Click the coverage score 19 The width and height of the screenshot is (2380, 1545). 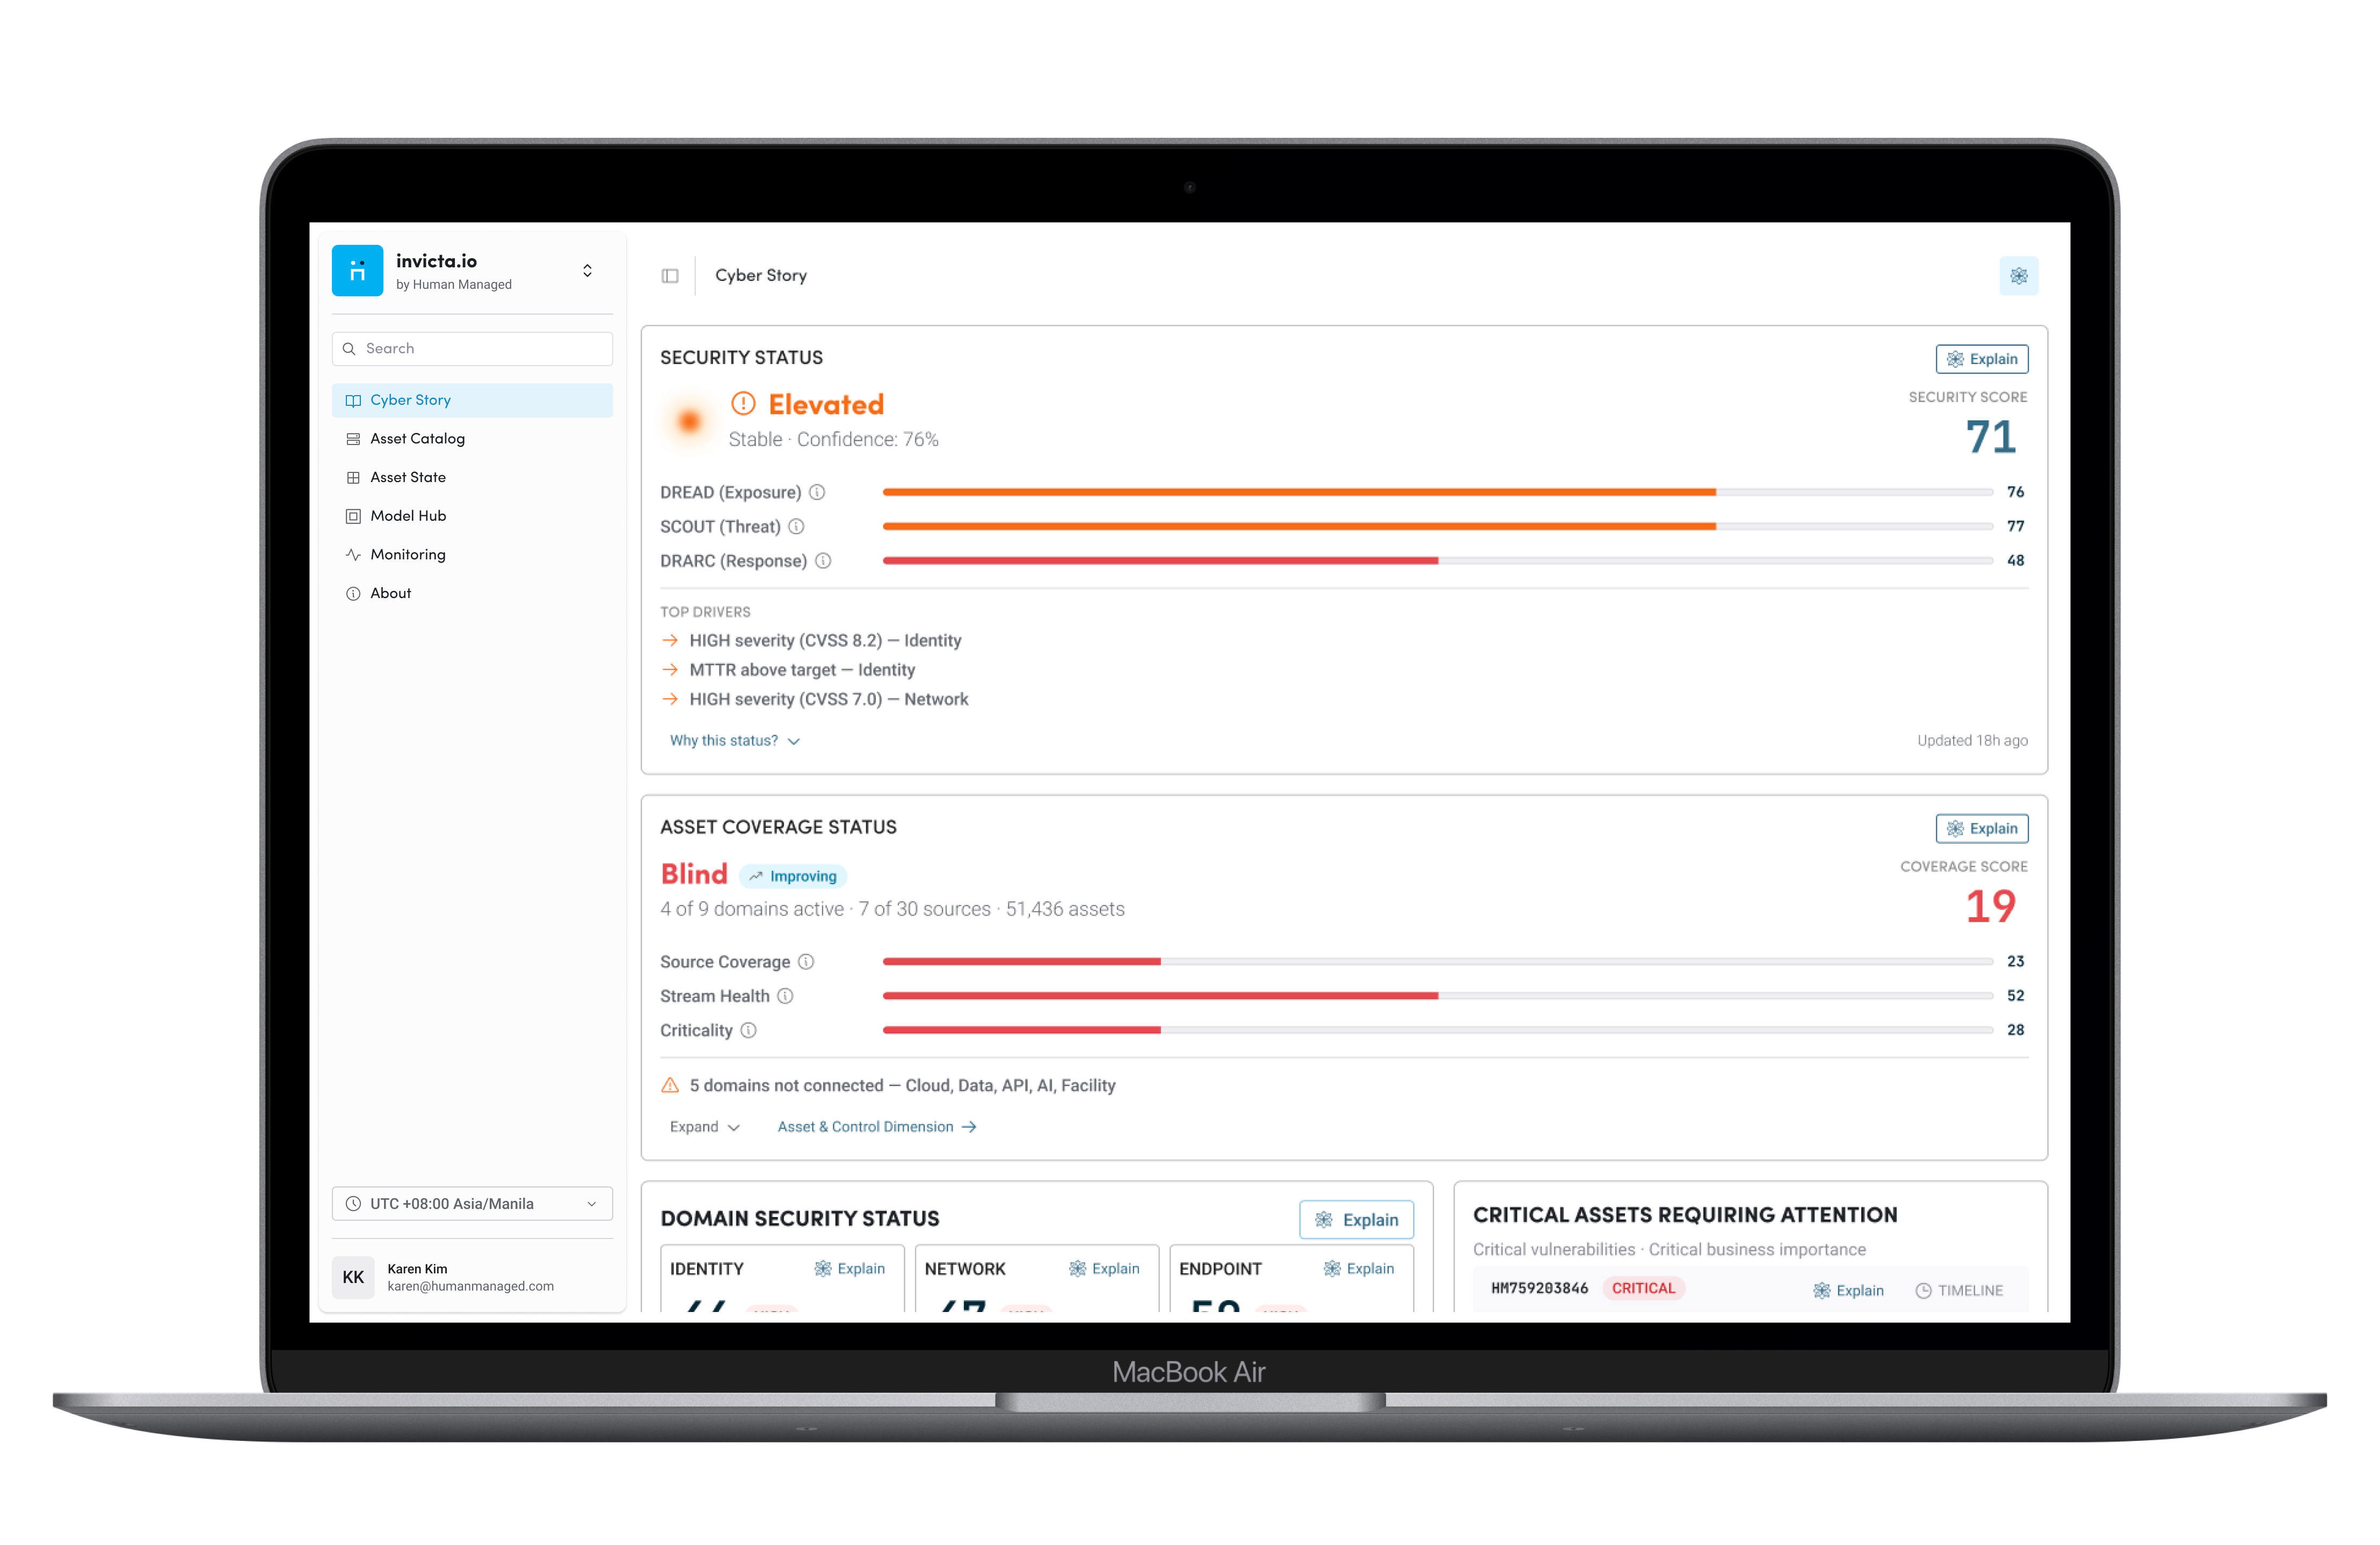coord(1990,907)
